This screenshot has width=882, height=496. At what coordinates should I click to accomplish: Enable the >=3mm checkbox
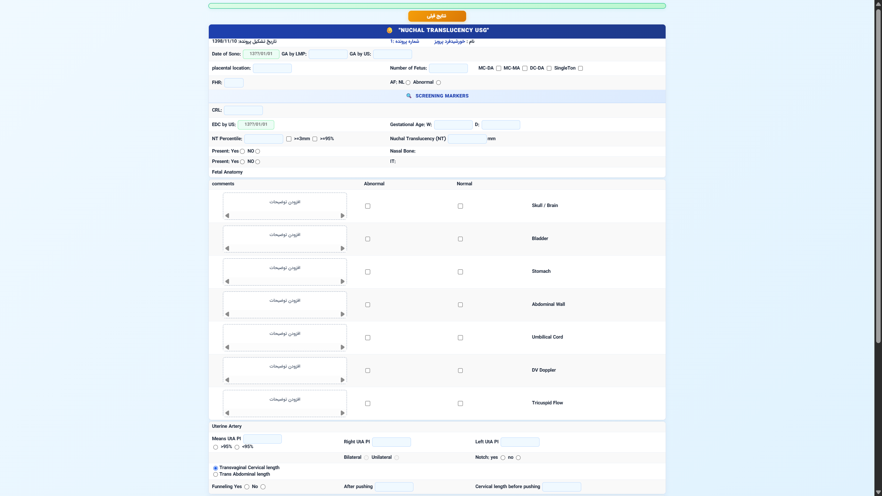point(289,139)
